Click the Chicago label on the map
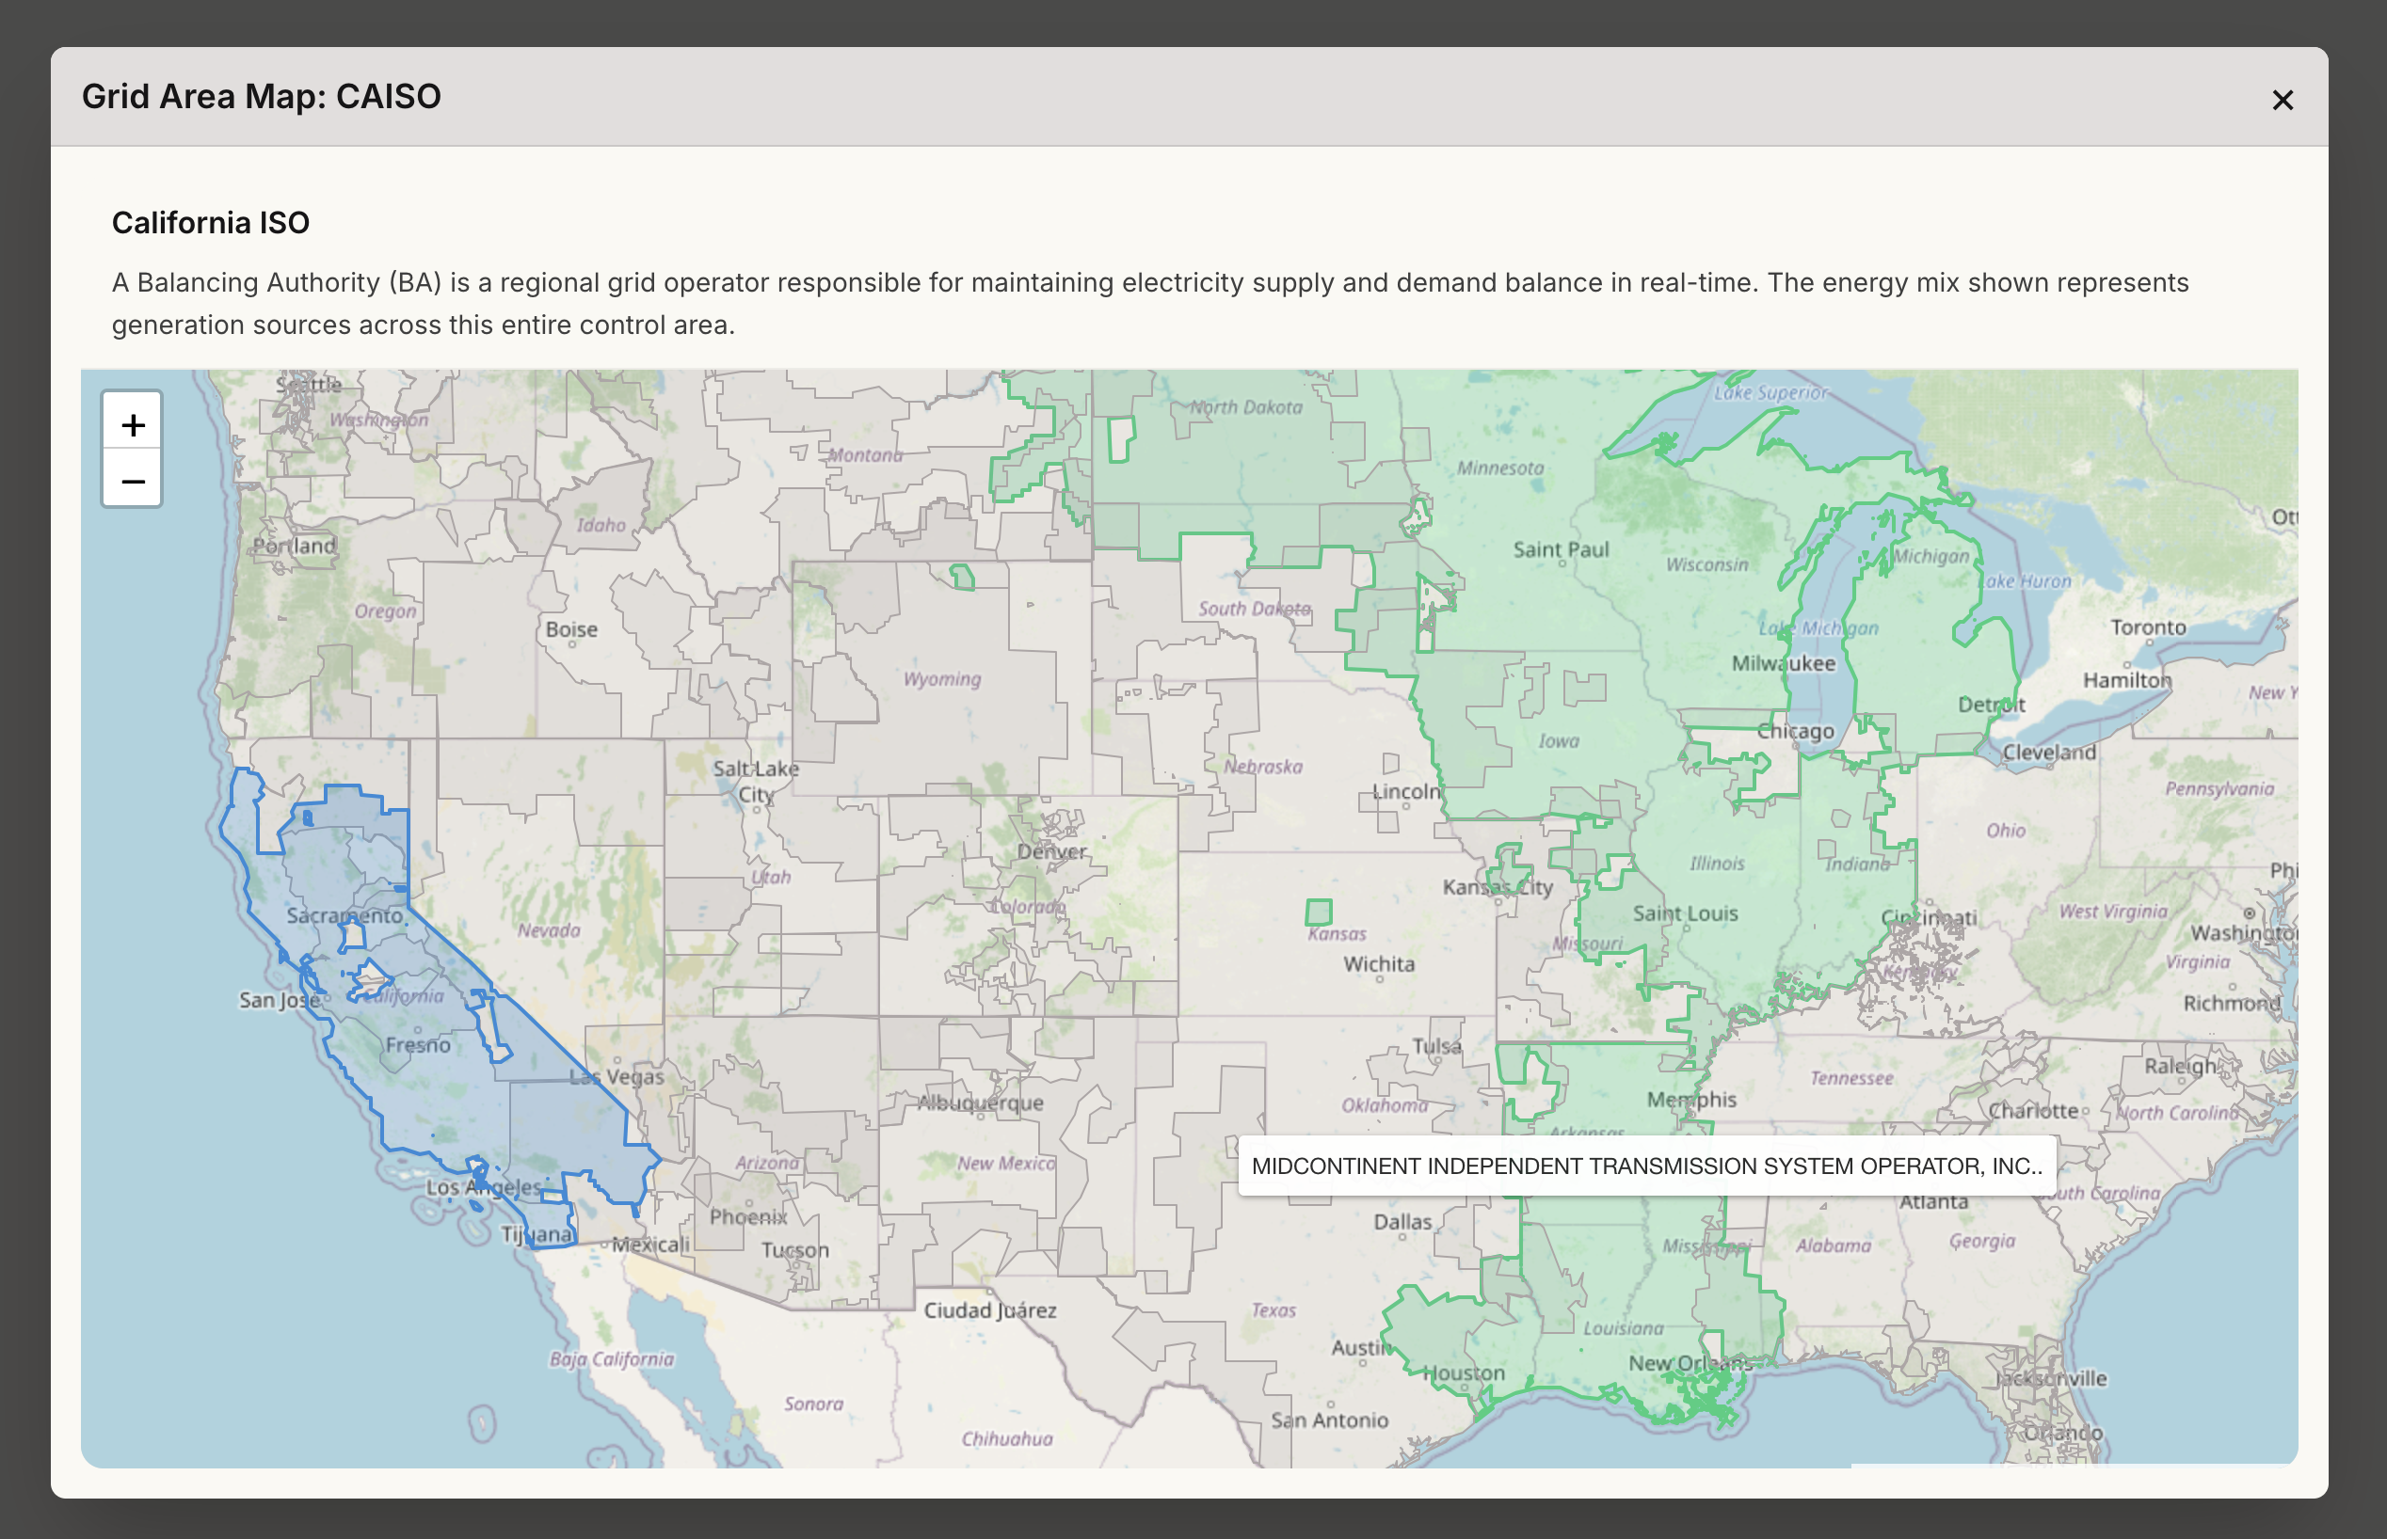The image size is (2387, 1539). pyautogui.click(x=1795, y=731)
